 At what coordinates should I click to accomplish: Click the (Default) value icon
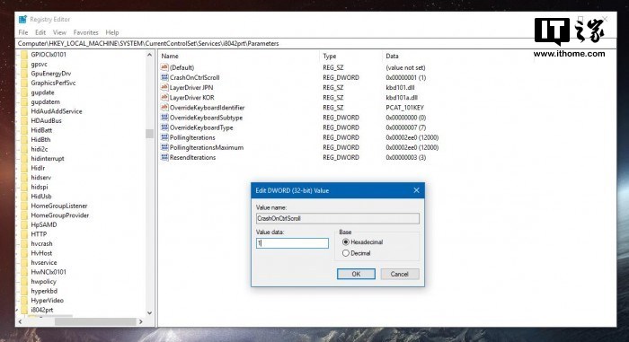[164, 67]
